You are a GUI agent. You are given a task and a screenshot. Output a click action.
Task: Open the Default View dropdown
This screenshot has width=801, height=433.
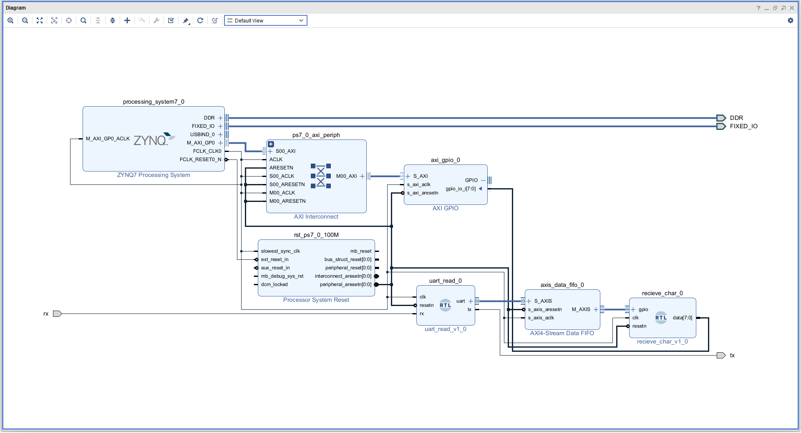pos(265,20)
